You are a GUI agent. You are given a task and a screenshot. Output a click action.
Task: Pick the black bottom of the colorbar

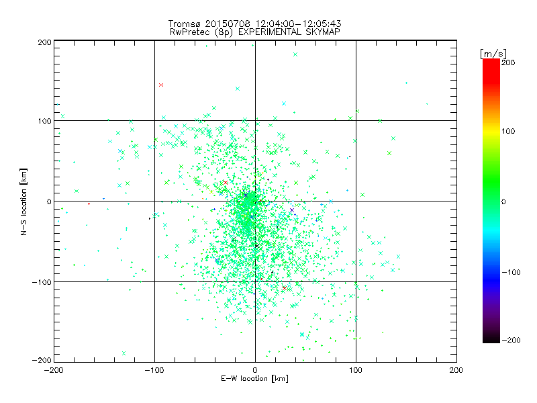(x=491, y=339)
